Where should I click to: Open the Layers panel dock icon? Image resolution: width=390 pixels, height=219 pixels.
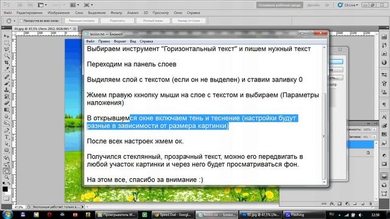[x=385, y=176]
